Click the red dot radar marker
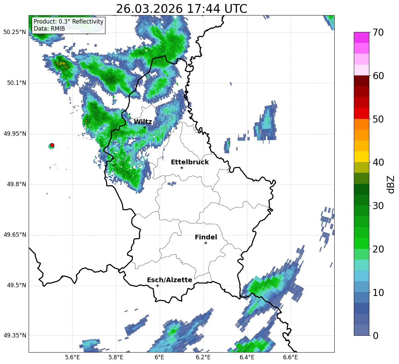This screenshot has width=399, height=364. click(x=52, y=145)
